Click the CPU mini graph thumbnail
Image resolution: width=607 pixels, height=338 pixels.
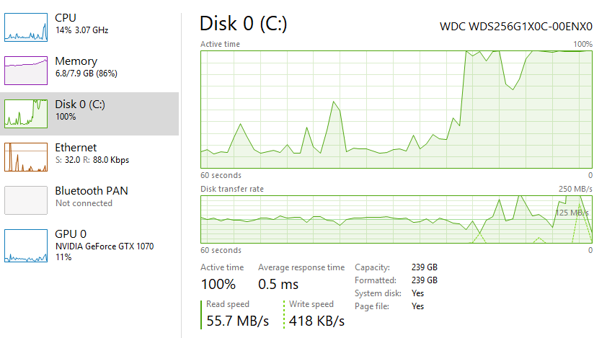(x=26, y=27)
